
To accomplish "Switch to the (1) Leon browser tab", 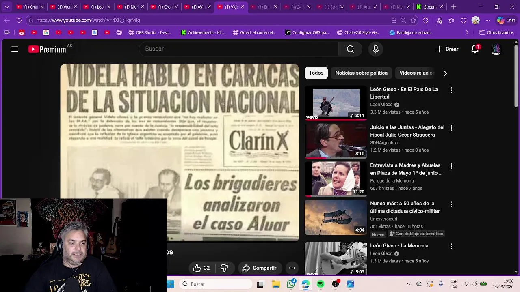I will click(x=97, y=7).
